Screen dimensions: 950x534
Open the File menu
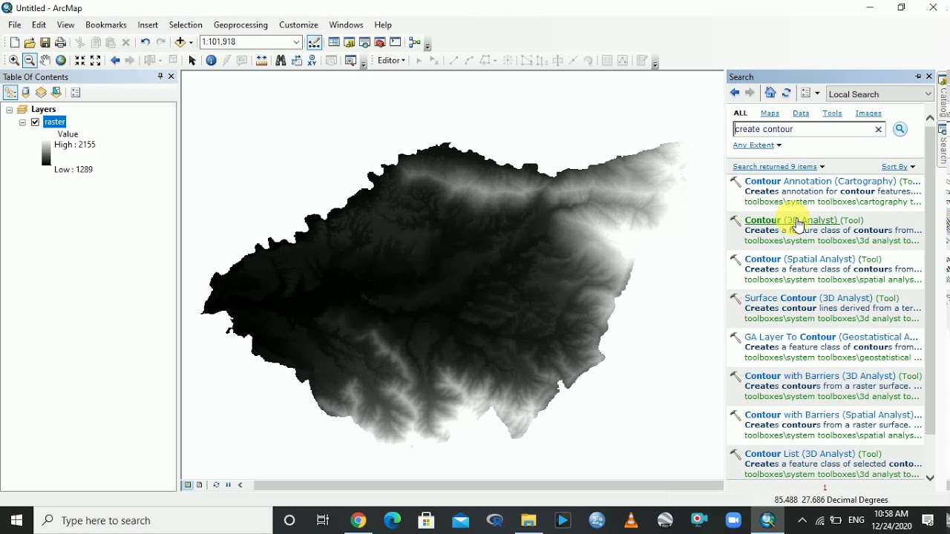click(15, 24)
